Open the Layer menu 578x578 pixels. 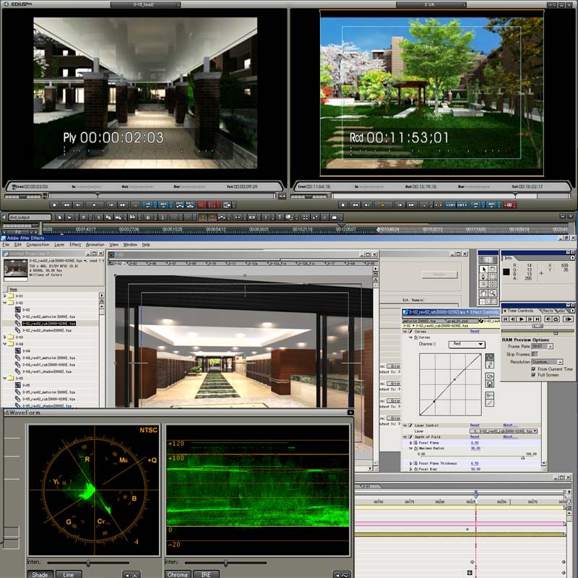[x=59, y=245]
